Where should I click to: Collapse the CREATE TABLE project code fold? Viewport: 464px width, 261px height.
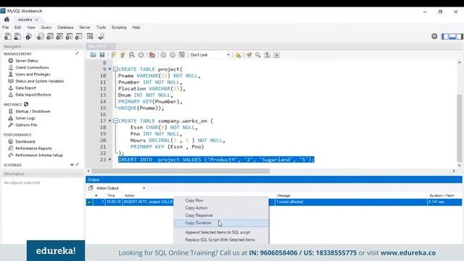[115, 70]
